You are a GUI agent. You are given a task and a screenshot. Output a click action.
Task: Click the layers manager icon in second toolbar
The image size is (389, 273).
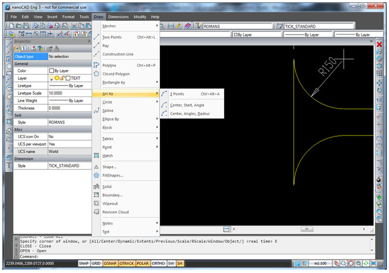12,33
